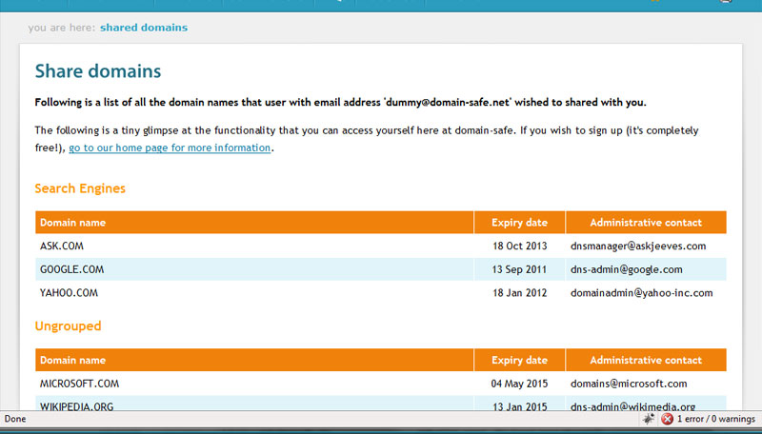Click Ungrouped table Domain name header
Image resolution: width=762 pixels, height=434 pixels.
72,361
